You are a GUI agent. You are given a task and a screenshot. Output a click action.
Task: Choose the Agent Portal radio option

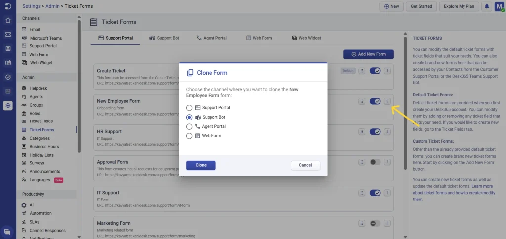[189, 126]
